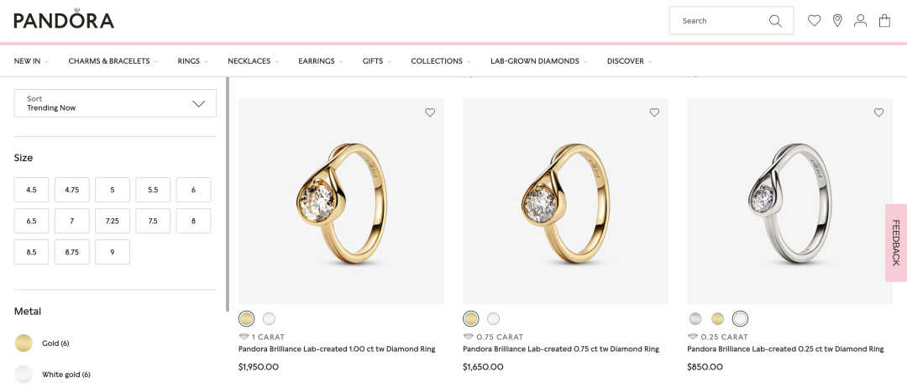
Task: Choose white gold swatch for 0.75 ct ring
Action: (x=493, y=318)
